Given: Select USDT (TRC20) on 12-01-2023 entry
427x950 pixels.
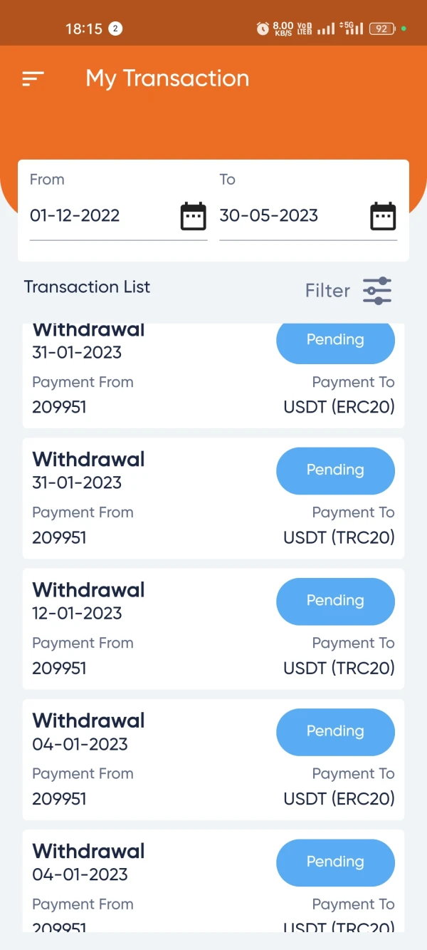Looking at the screenshot, I should 339,668.
